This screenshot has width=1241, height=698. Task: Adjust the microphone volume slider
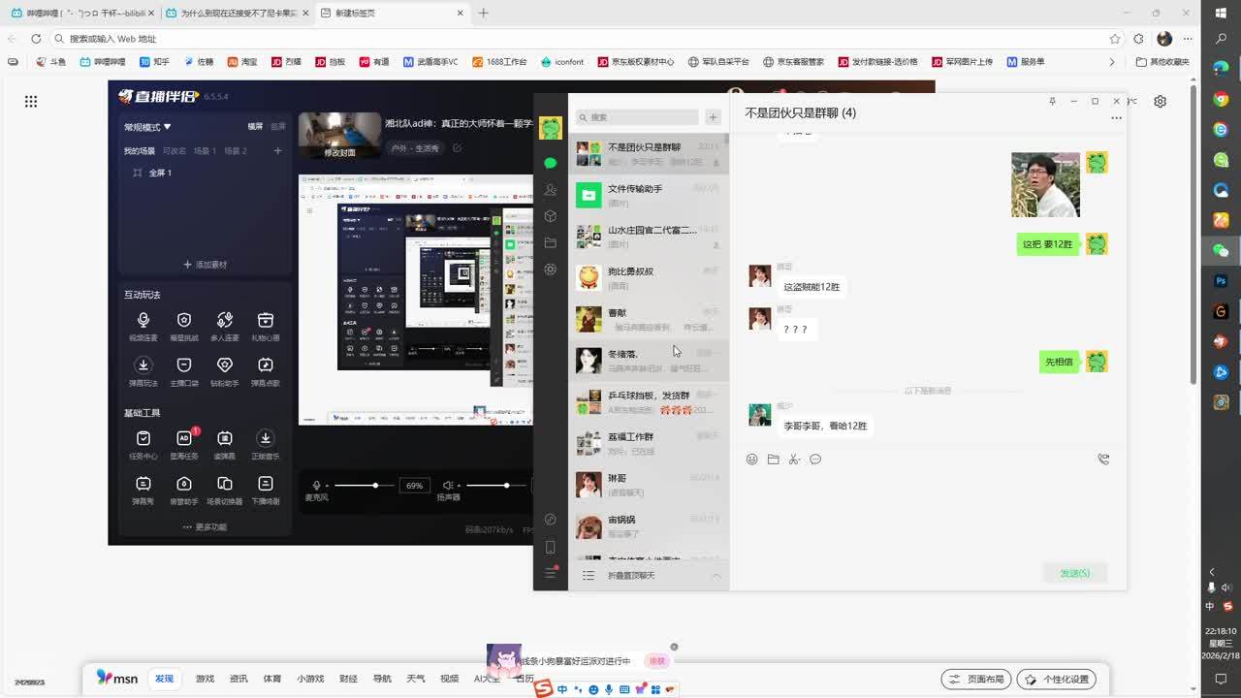(x=375, y=485)
